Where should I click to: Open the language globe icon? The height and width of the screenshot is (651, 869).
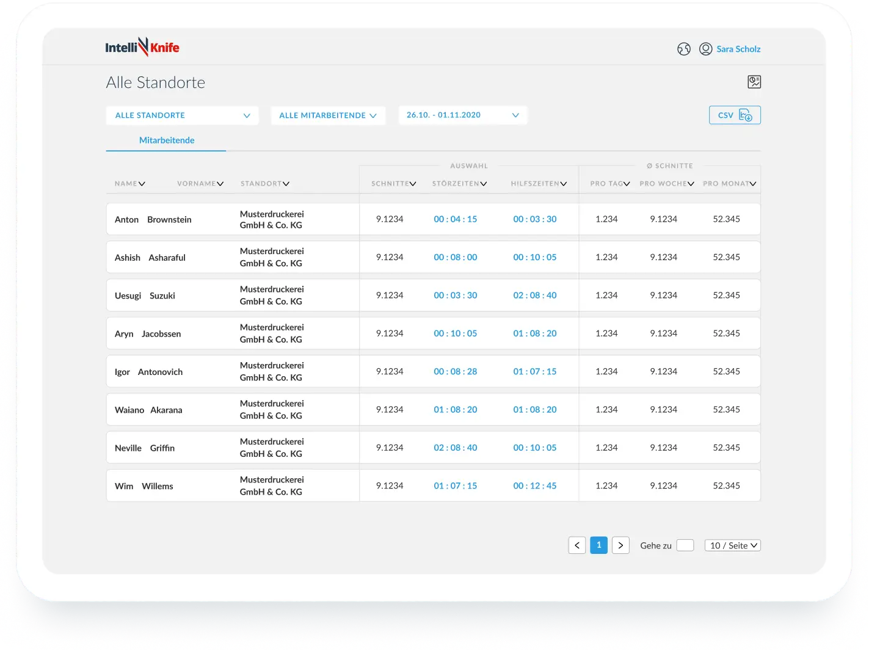(684, 49)
